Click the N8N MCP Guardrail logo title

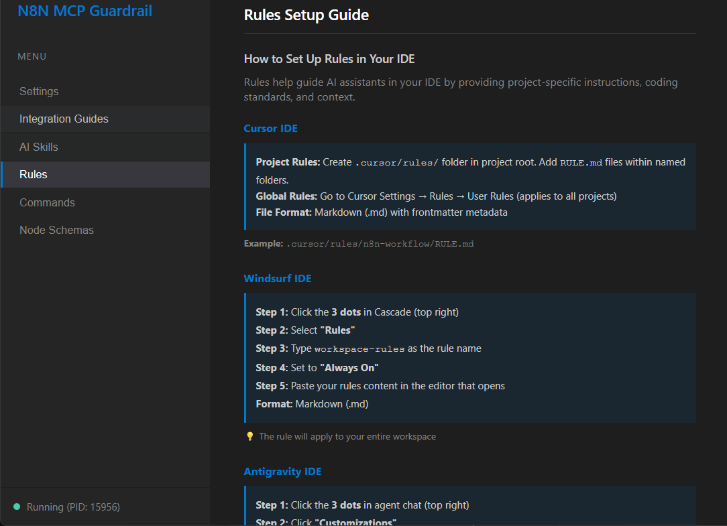pos(84,11)
